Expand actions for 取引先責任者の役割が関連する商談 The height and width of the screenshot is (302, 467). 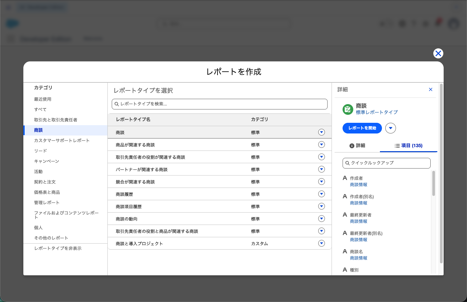click(x=322, y=157)
